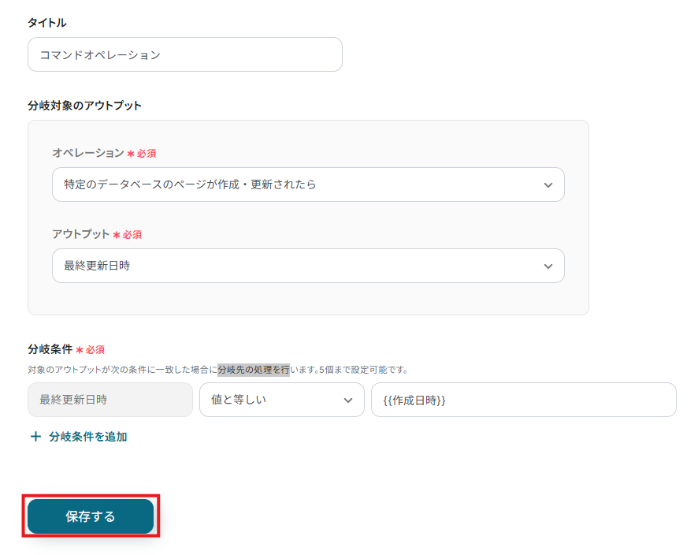Image resolution: width=698 pixels, height=555 pixels.
Task: Open the 値と等しい condition operator dropdown
Action: point(272,400)
